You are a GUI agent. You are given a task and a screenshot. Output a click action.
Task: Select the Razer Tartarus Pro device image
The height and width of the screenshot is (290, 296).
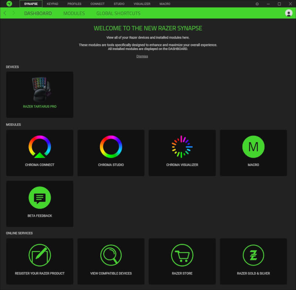[x=41, y=89]
